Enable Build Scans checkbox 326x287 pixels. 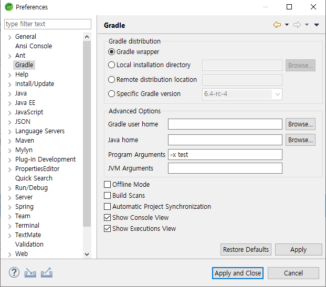coord(107,195)
